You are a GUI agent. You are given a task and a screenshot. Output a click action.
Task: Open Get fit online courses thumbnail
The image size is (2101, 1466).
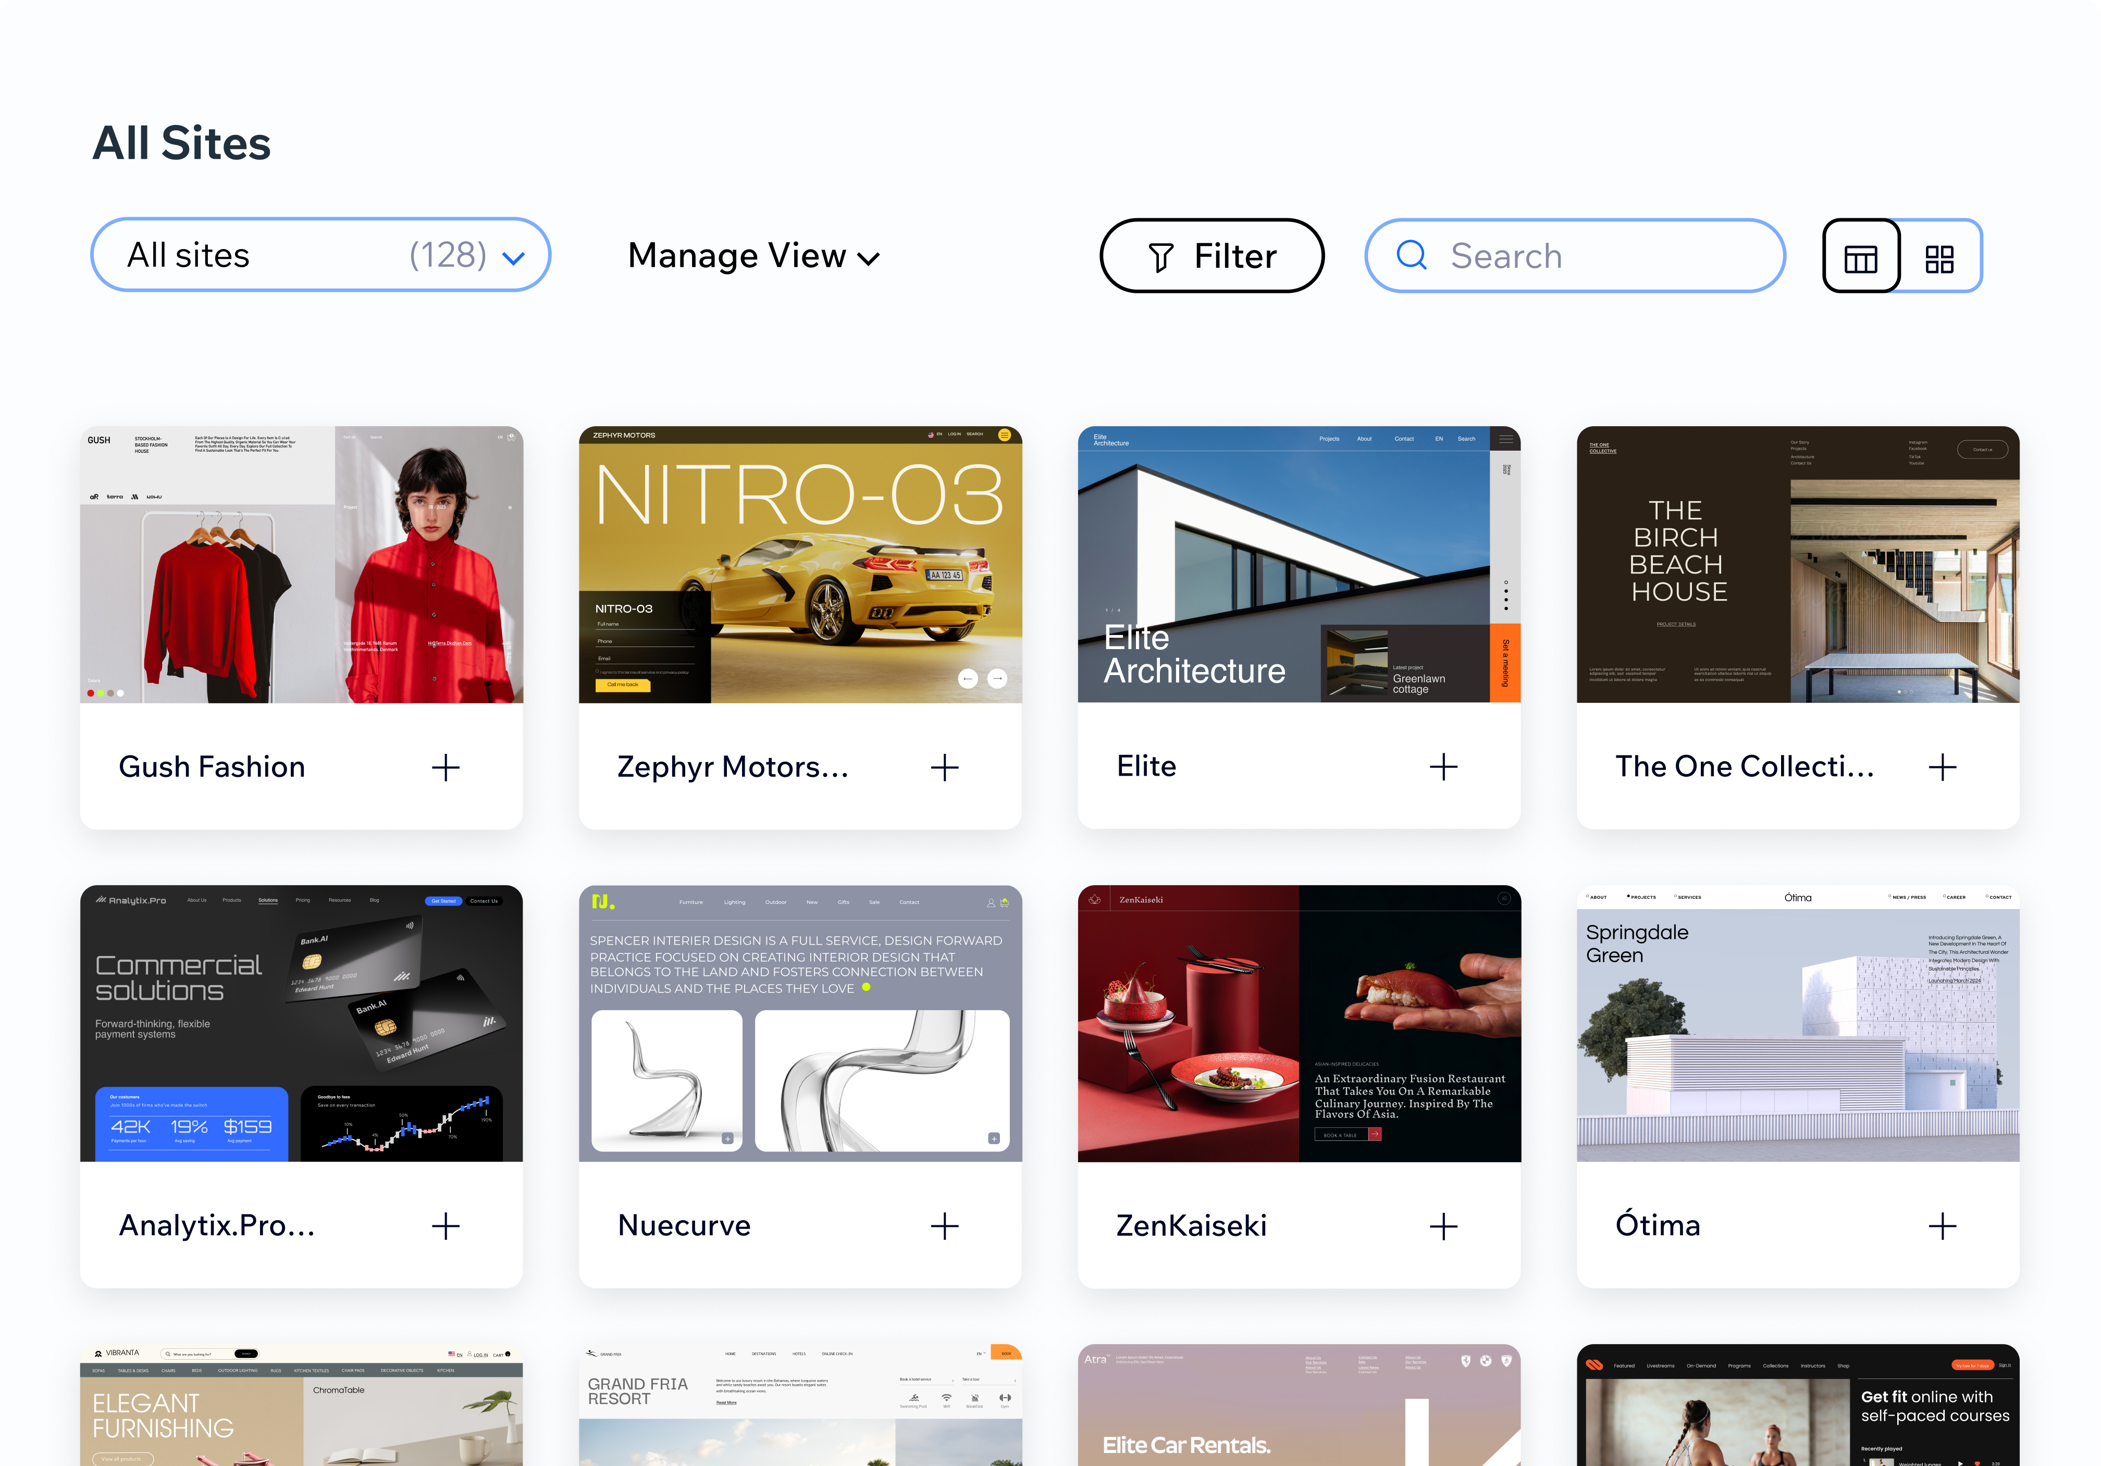pos(1798,1405)
